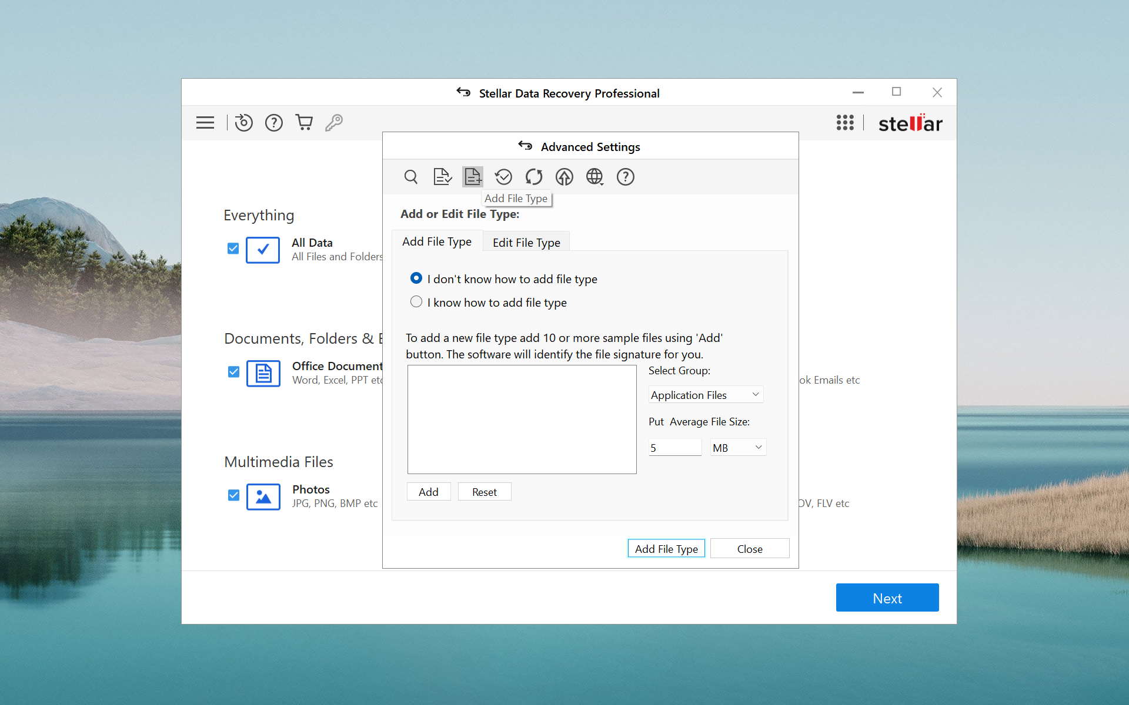The width and height of the screenshot is (1129, 705).
Task: Click the upload arrow update icon
Action: pyautogui.click(x=564, y=177)
